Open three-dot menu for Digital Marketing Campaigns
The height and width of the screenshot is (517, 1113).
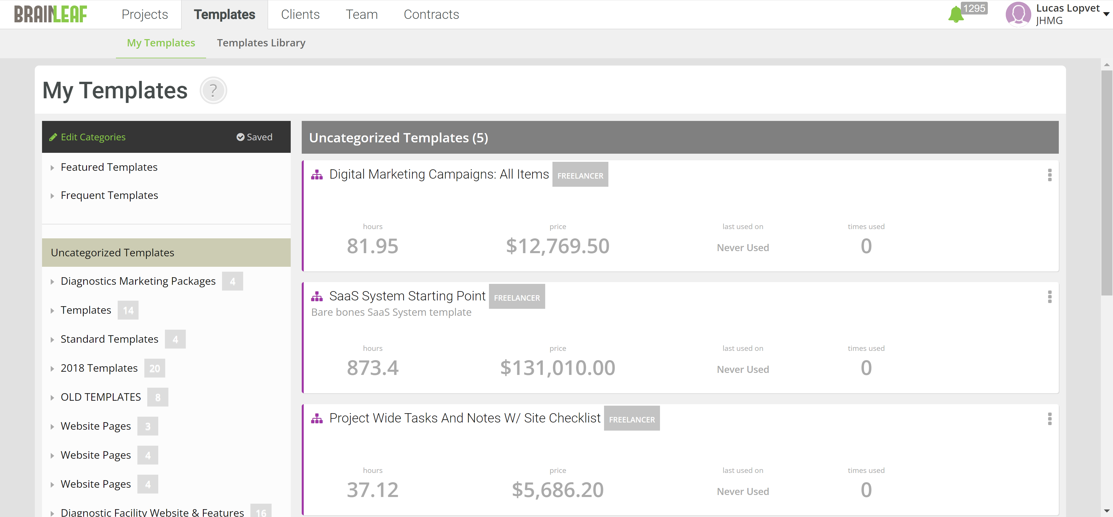tap(1050, 175)
